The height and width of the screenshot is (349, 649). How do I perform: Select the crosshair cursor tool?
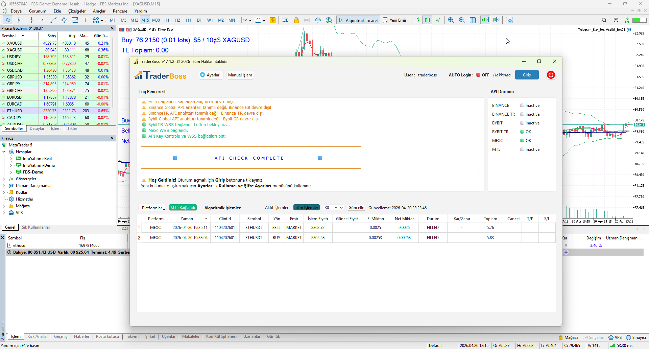[19, 20]
